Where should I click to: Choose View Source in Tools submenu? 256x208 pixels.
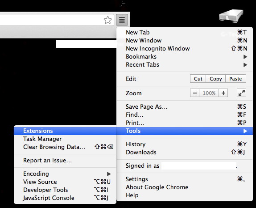pos(65,182)
